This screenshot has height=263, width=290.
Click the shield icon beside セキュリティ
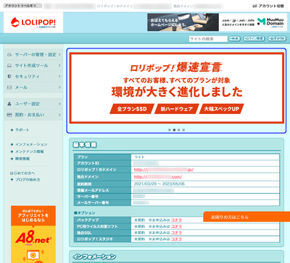click(x=9, y=77)
